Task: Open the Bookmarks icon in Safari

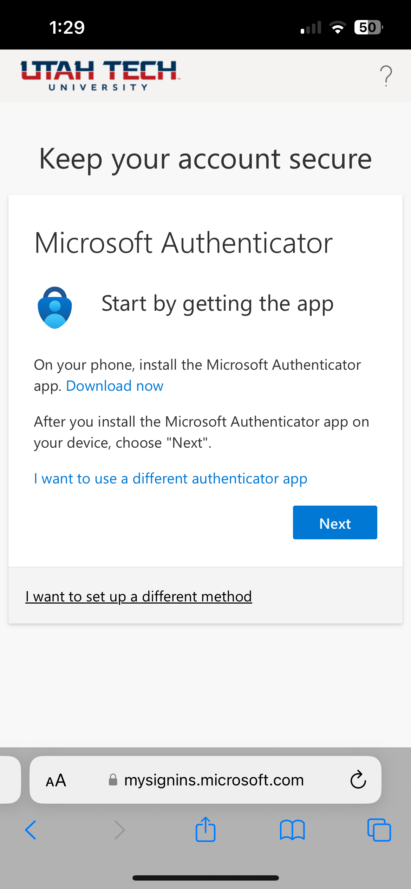Action: click(x=293, y=831)
